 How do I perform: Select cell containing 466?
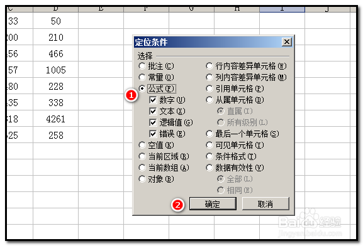click(56, 53)
